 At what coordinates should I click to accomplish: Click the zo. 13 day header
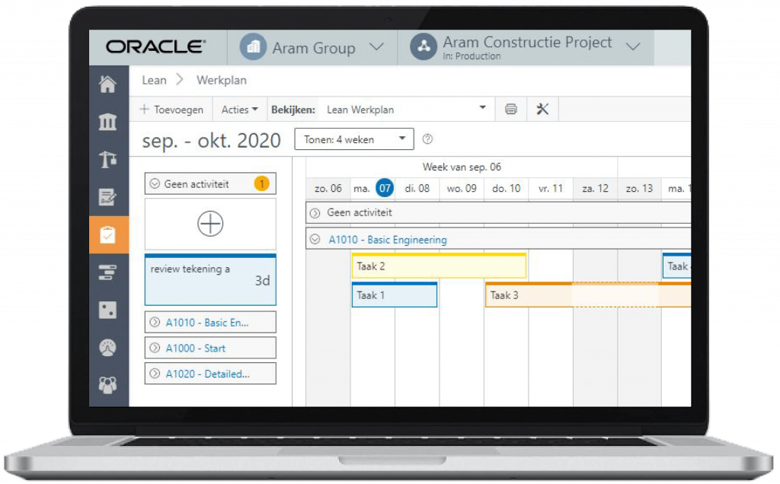639,189
